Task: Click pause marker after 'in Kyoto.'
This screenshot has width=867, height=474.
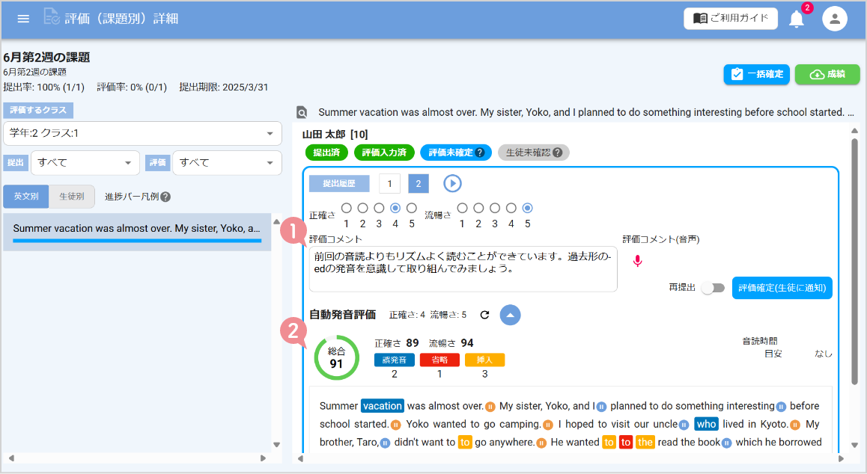Action: click(x=795, y=425)
